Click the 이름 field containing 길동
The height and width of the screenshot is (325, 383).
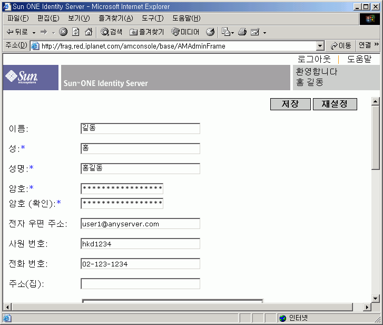[140, 129]
